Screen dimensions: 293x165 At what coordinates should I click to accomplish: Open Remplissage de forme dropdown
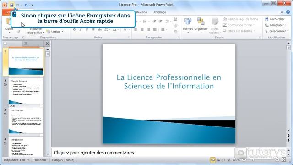coord(242,19)
